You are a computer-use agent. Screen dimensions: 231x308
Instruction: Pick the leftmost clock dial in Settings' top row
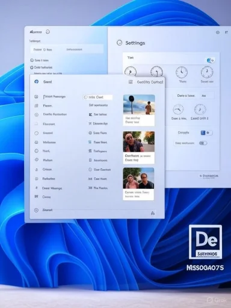click(131, 72)
